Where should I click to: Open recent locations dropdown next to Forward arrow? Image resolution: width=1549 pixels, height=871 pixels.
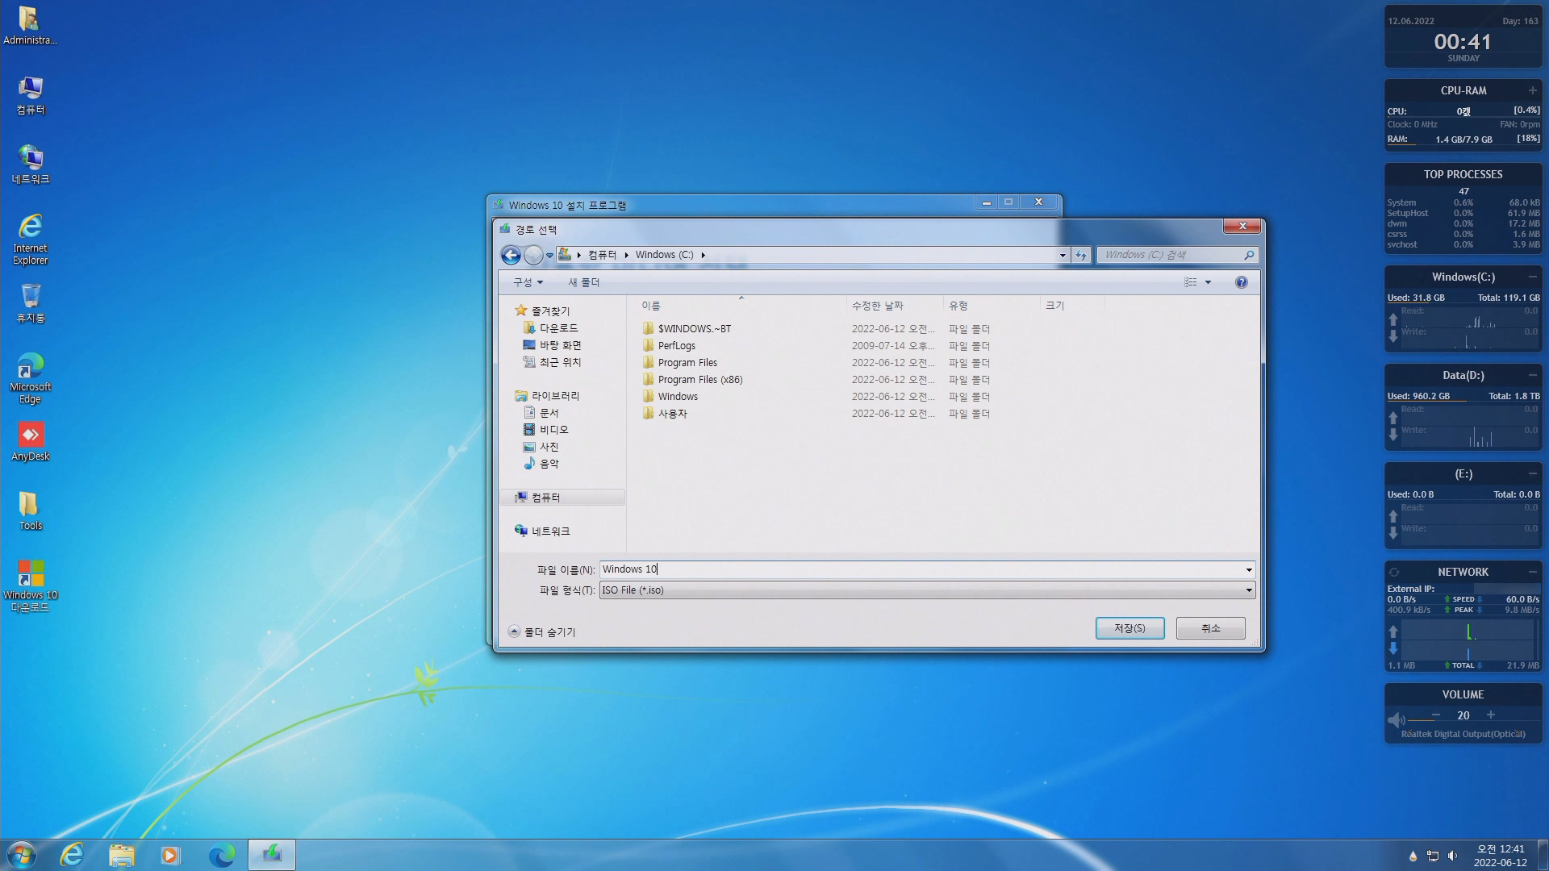click(x=550, y=256)
